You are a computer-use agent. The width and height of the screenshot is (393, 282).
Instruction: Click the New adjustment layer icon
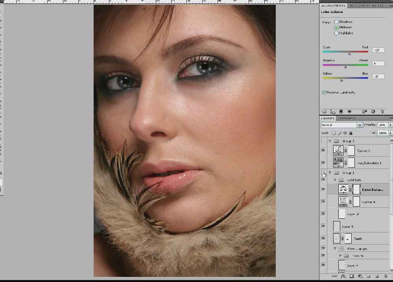pos(360,277)
